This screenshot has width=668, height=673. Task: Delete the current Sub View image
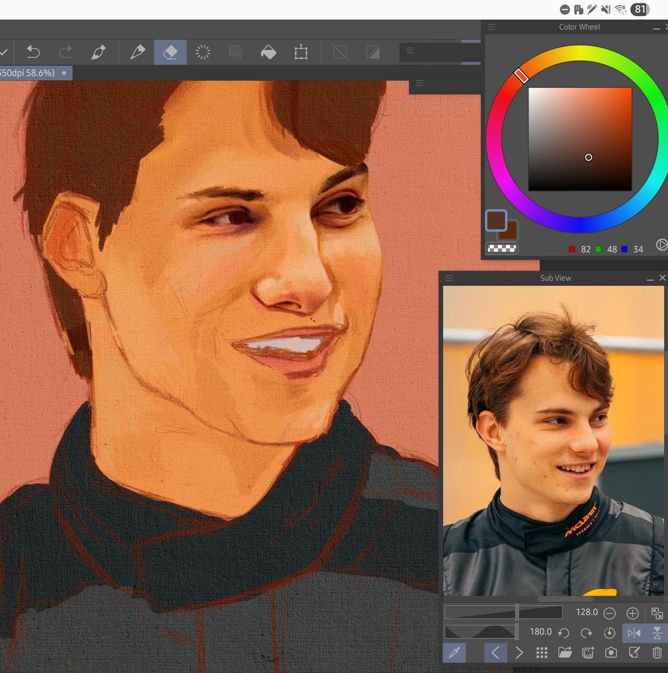point(657,652)
